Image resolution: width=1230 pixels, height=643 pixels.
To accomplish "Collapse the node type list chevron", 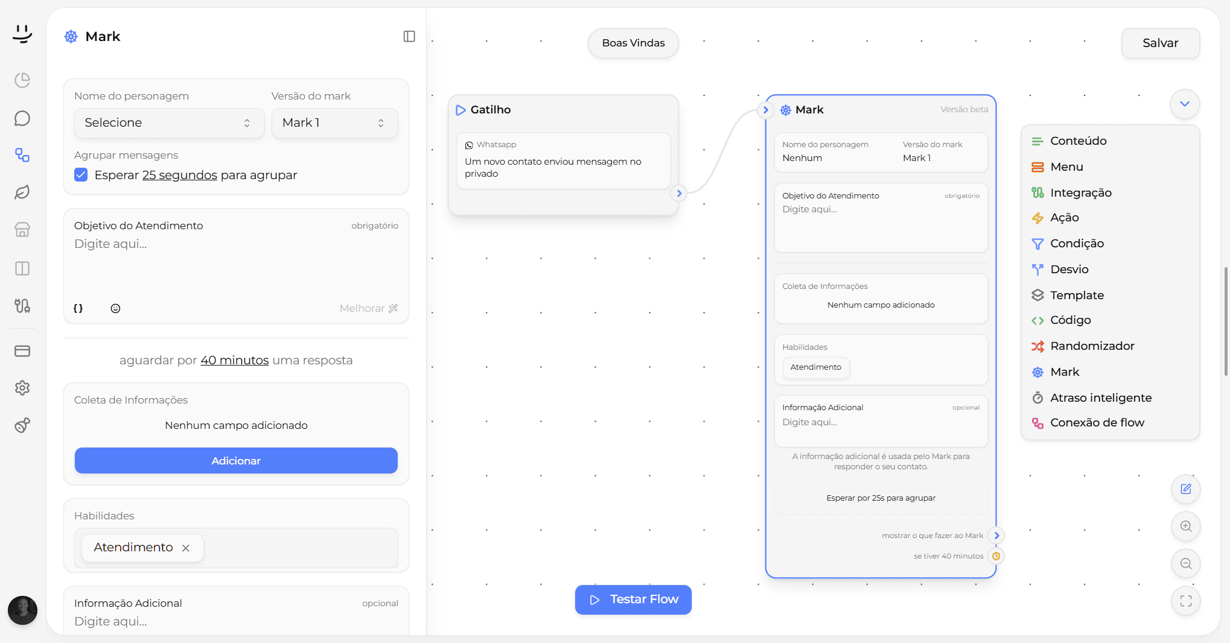I will coord(1185,104).
